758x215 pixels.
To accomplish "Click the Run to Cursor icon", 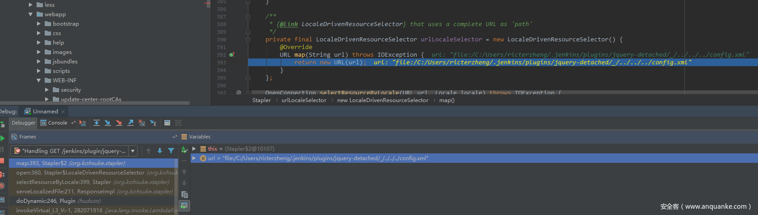I will [153, 123].
